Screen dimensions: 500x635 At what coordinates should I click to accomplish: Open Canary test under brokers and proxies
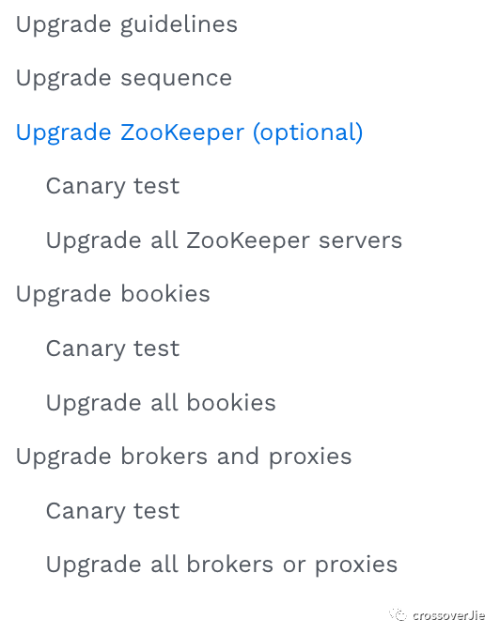[x=113, y=512]
